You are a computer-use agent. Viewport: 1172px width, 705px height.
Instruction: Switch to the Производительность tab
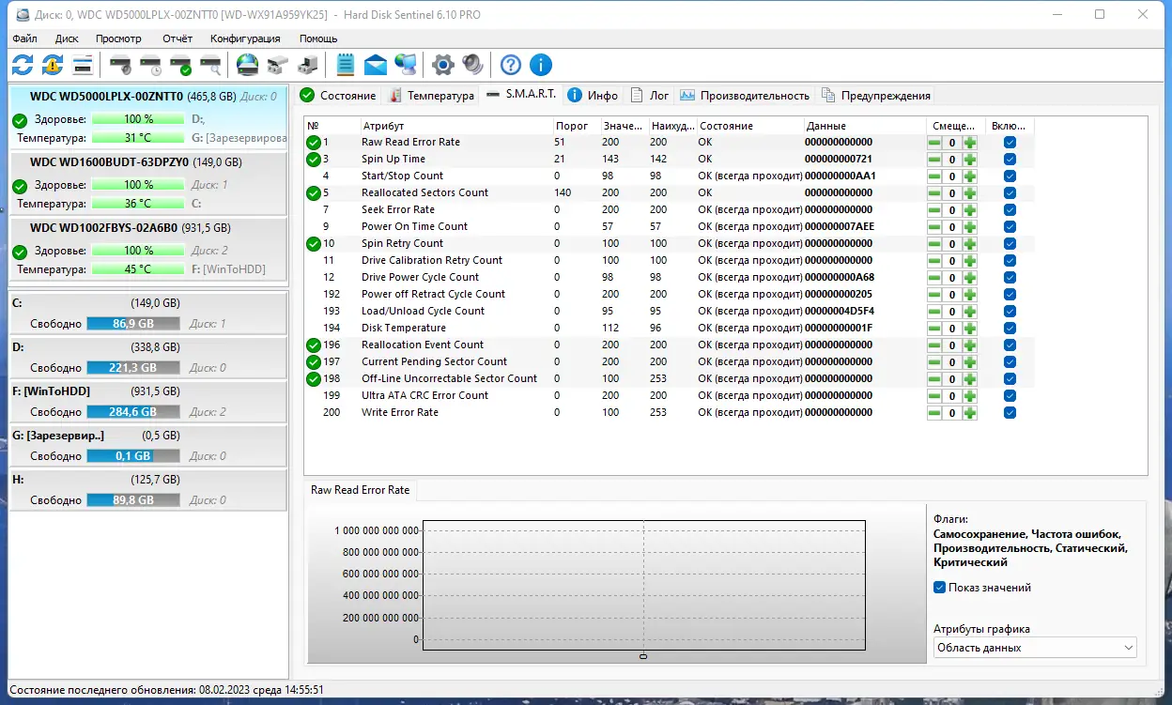tap(745, 96)
